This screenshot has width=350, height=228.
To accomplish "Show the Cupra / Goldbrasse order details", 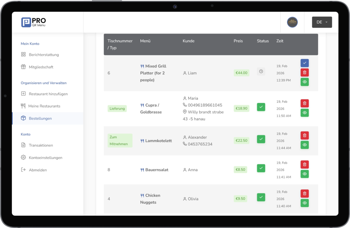I will coord(305,113).
